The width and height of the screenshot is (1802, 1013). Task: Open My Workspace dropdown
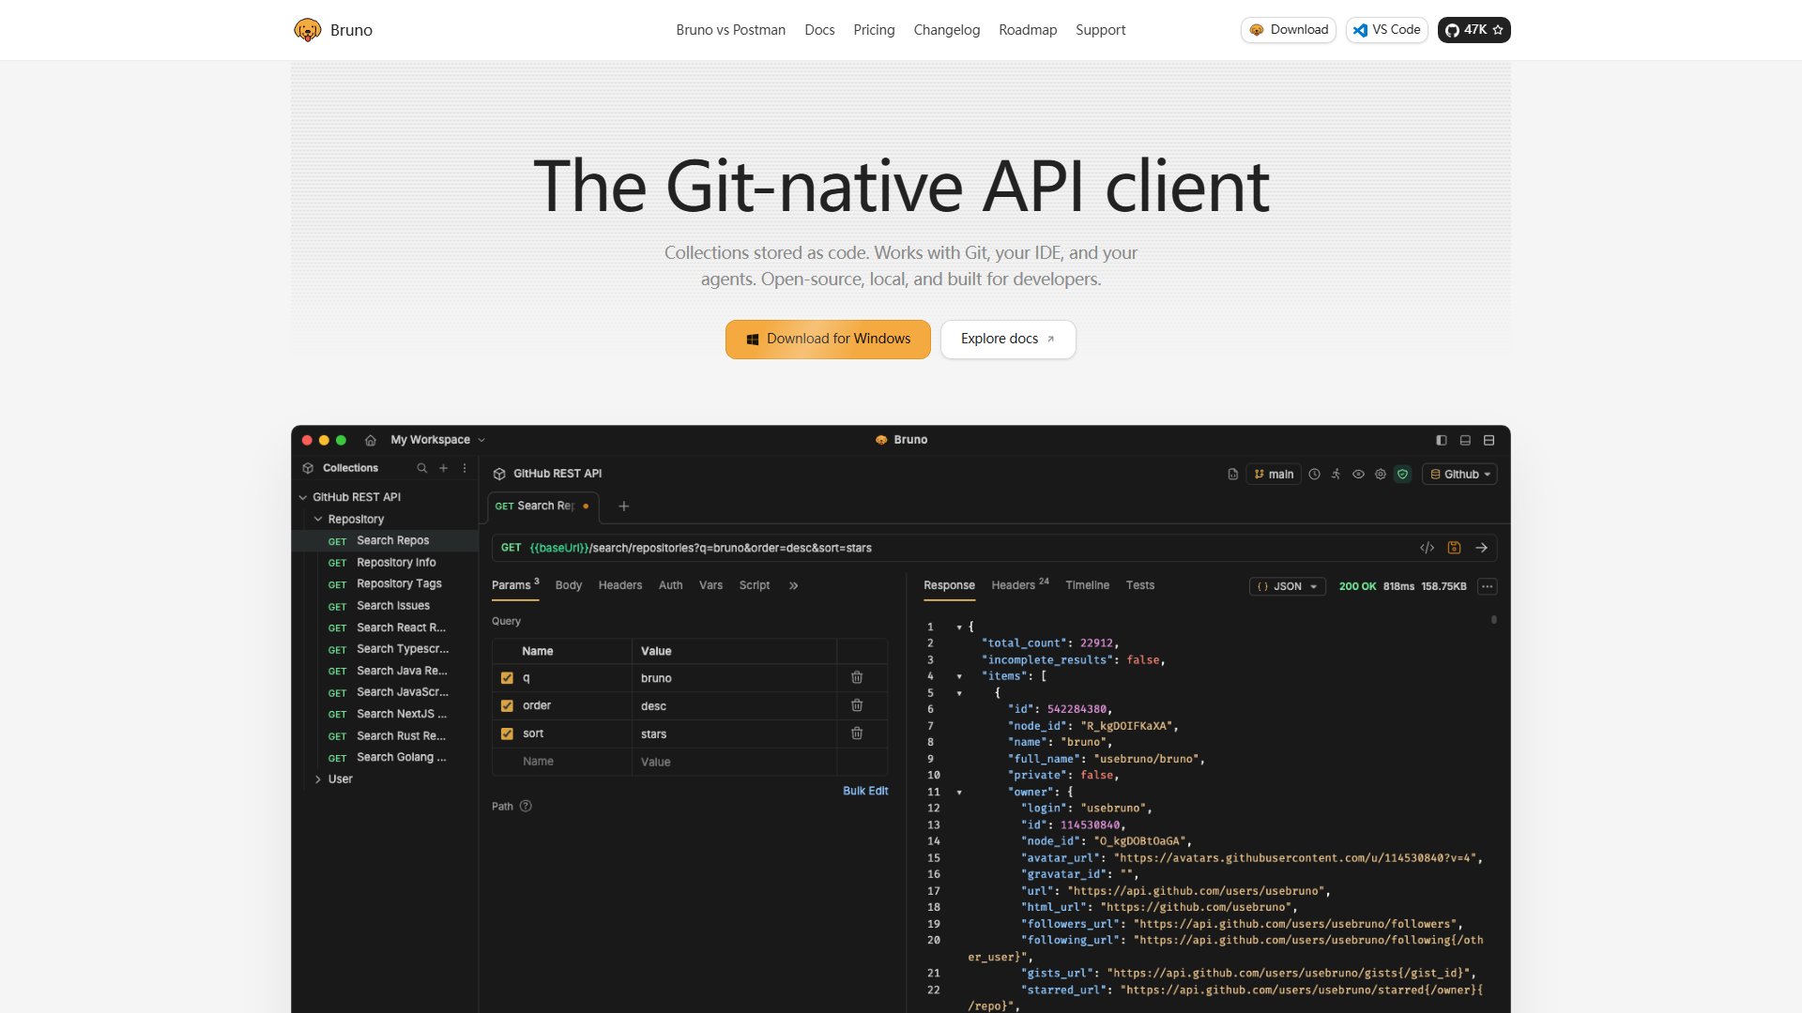click(438, 440)
